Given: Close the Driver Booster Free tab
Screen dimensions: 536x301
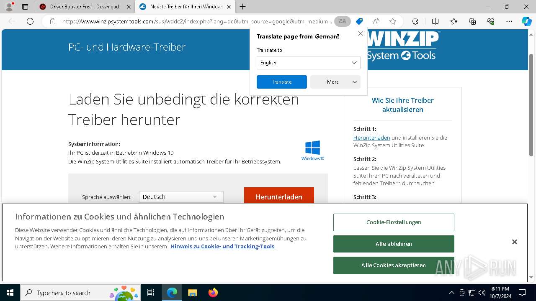Looking at the screenshot, I should click(128, 7).
